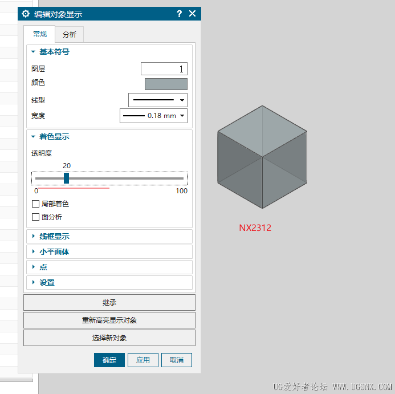Click the 取消 button
The width and height of the screenshot is (395, 394).
pyautogui.click(x=177, y=360)
